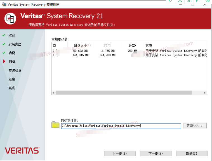Click the installer icon in the title bar
The image size is (212, 161).
coord(4,4)
